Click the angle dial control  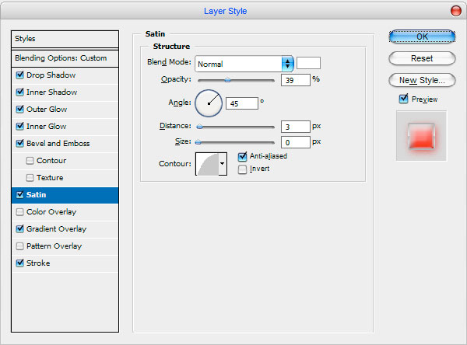point(209,103)
